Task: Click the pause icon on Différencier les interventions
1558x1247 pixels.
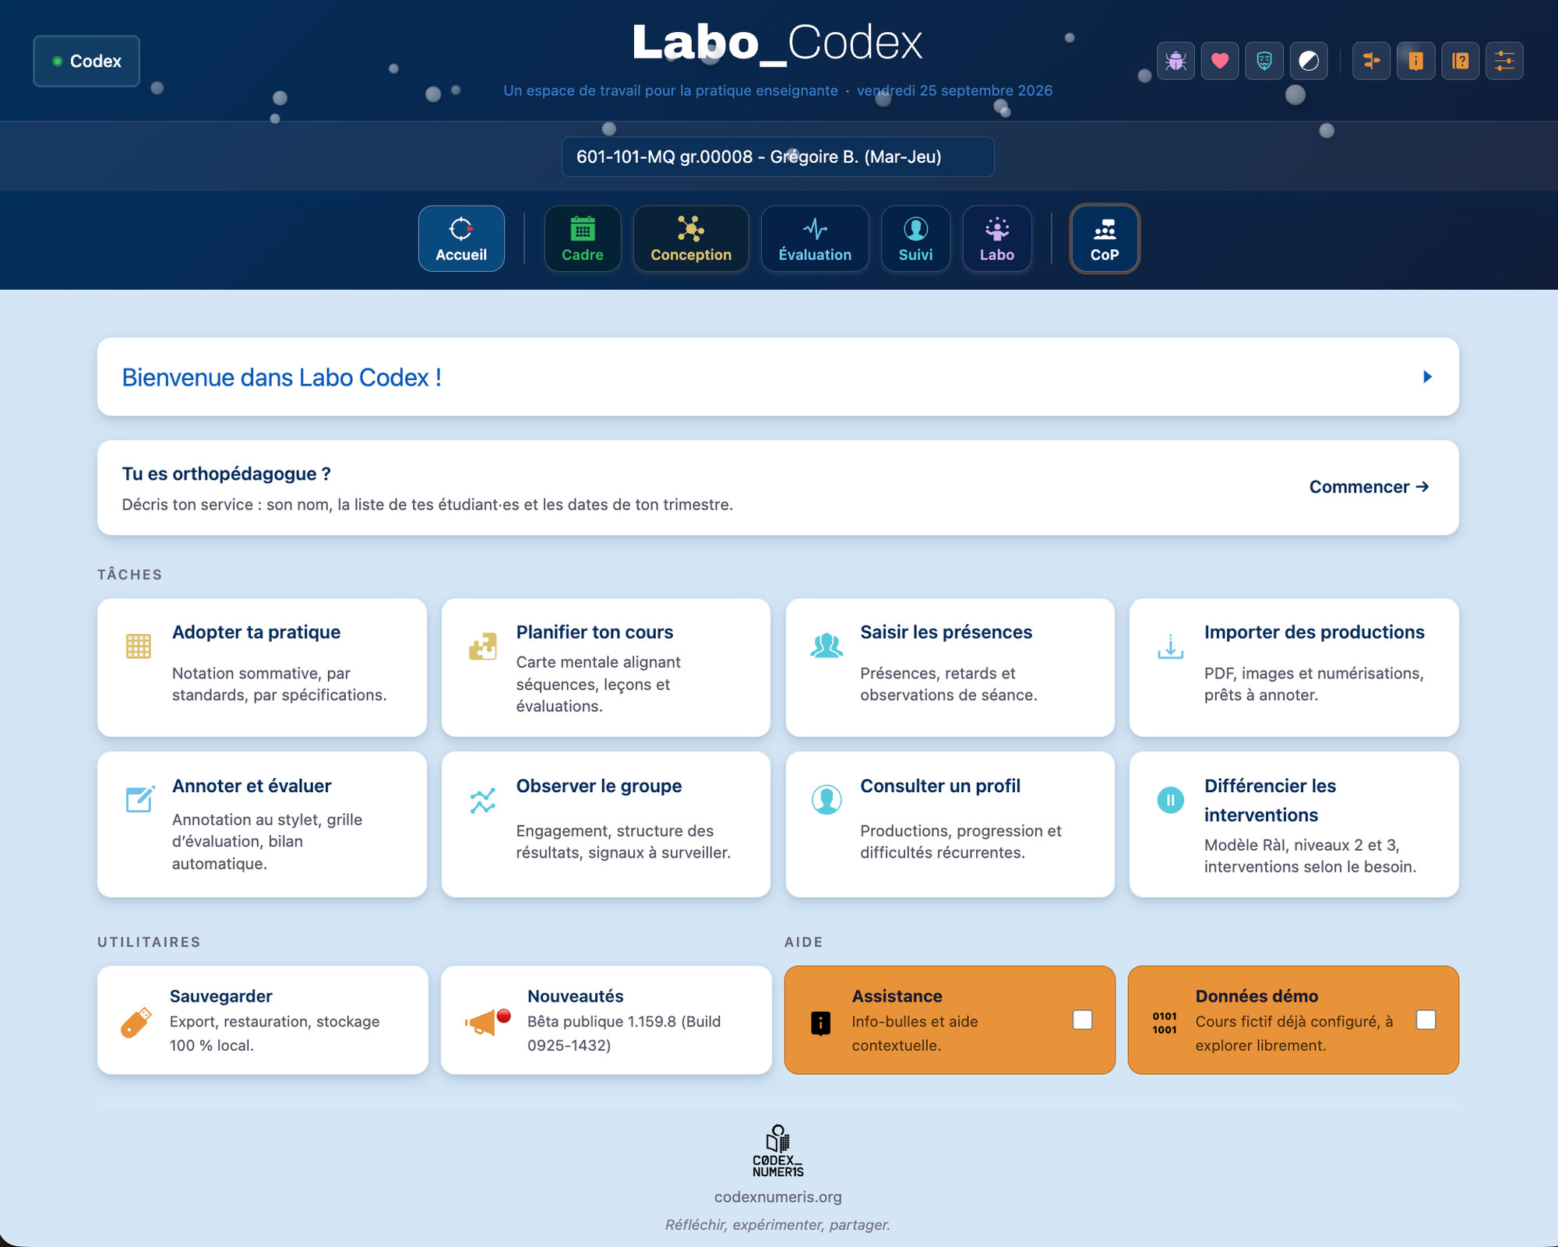Action: [1170, 800]
